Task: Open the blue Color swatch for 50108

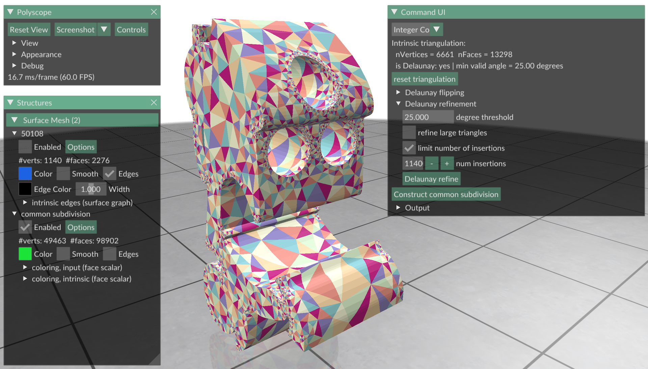Action: [x=25, y=174]
